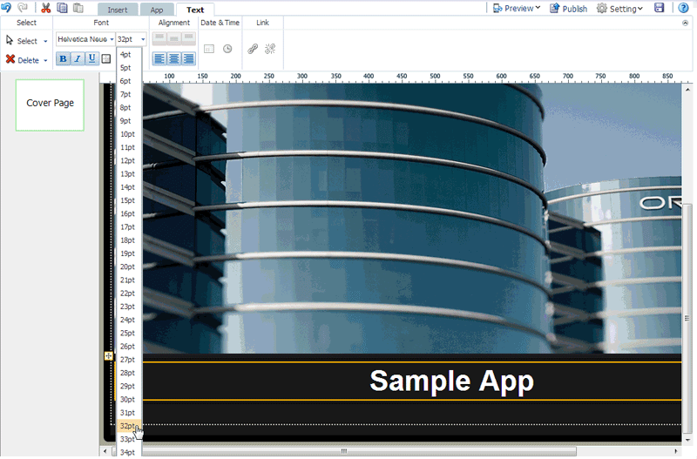This screenshot has height=459, width=697.
Task: Click the undo icon
Action: pyautogui.click(x=7, y=8)
